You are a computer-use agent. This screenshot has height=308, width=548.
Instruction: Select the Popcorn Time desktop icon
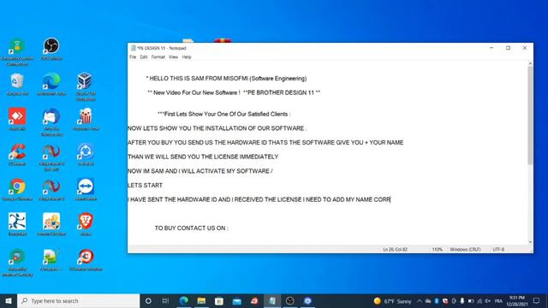[x=86, y=119]
